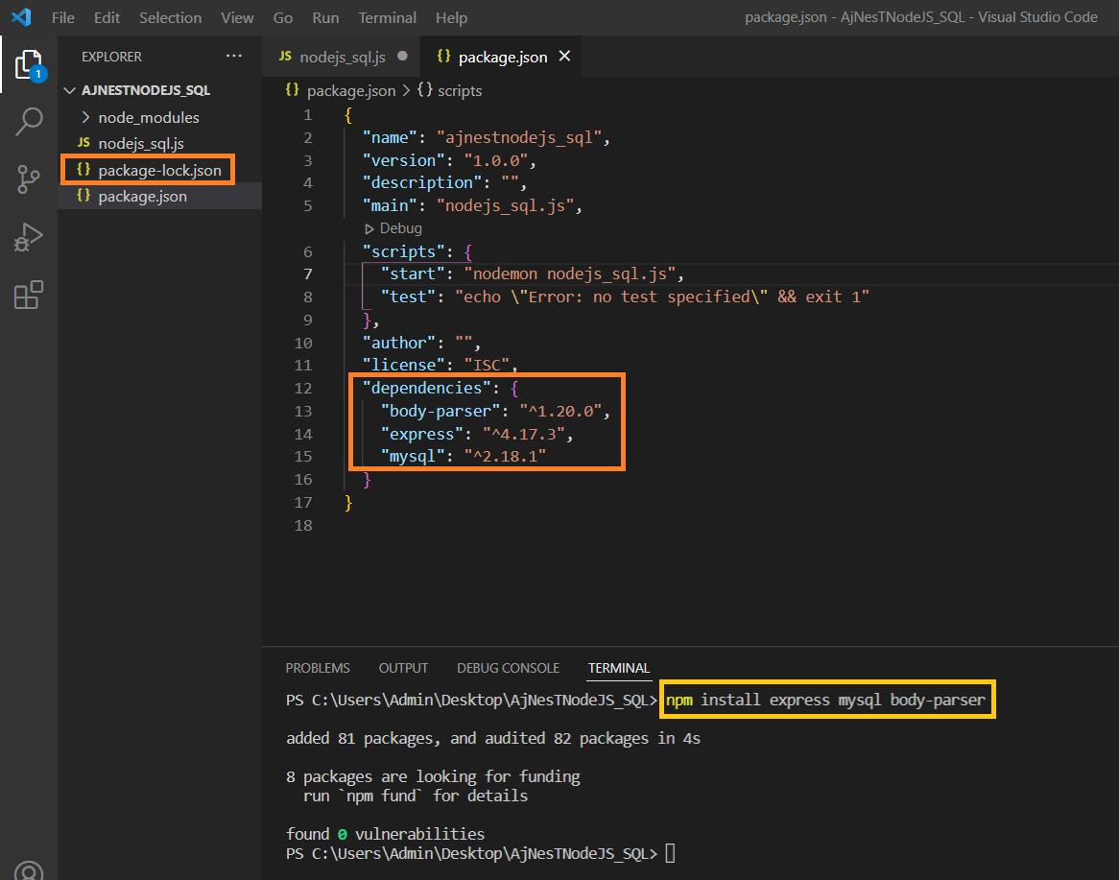
Task: Open the Search view icon
Action: [29, 122]
